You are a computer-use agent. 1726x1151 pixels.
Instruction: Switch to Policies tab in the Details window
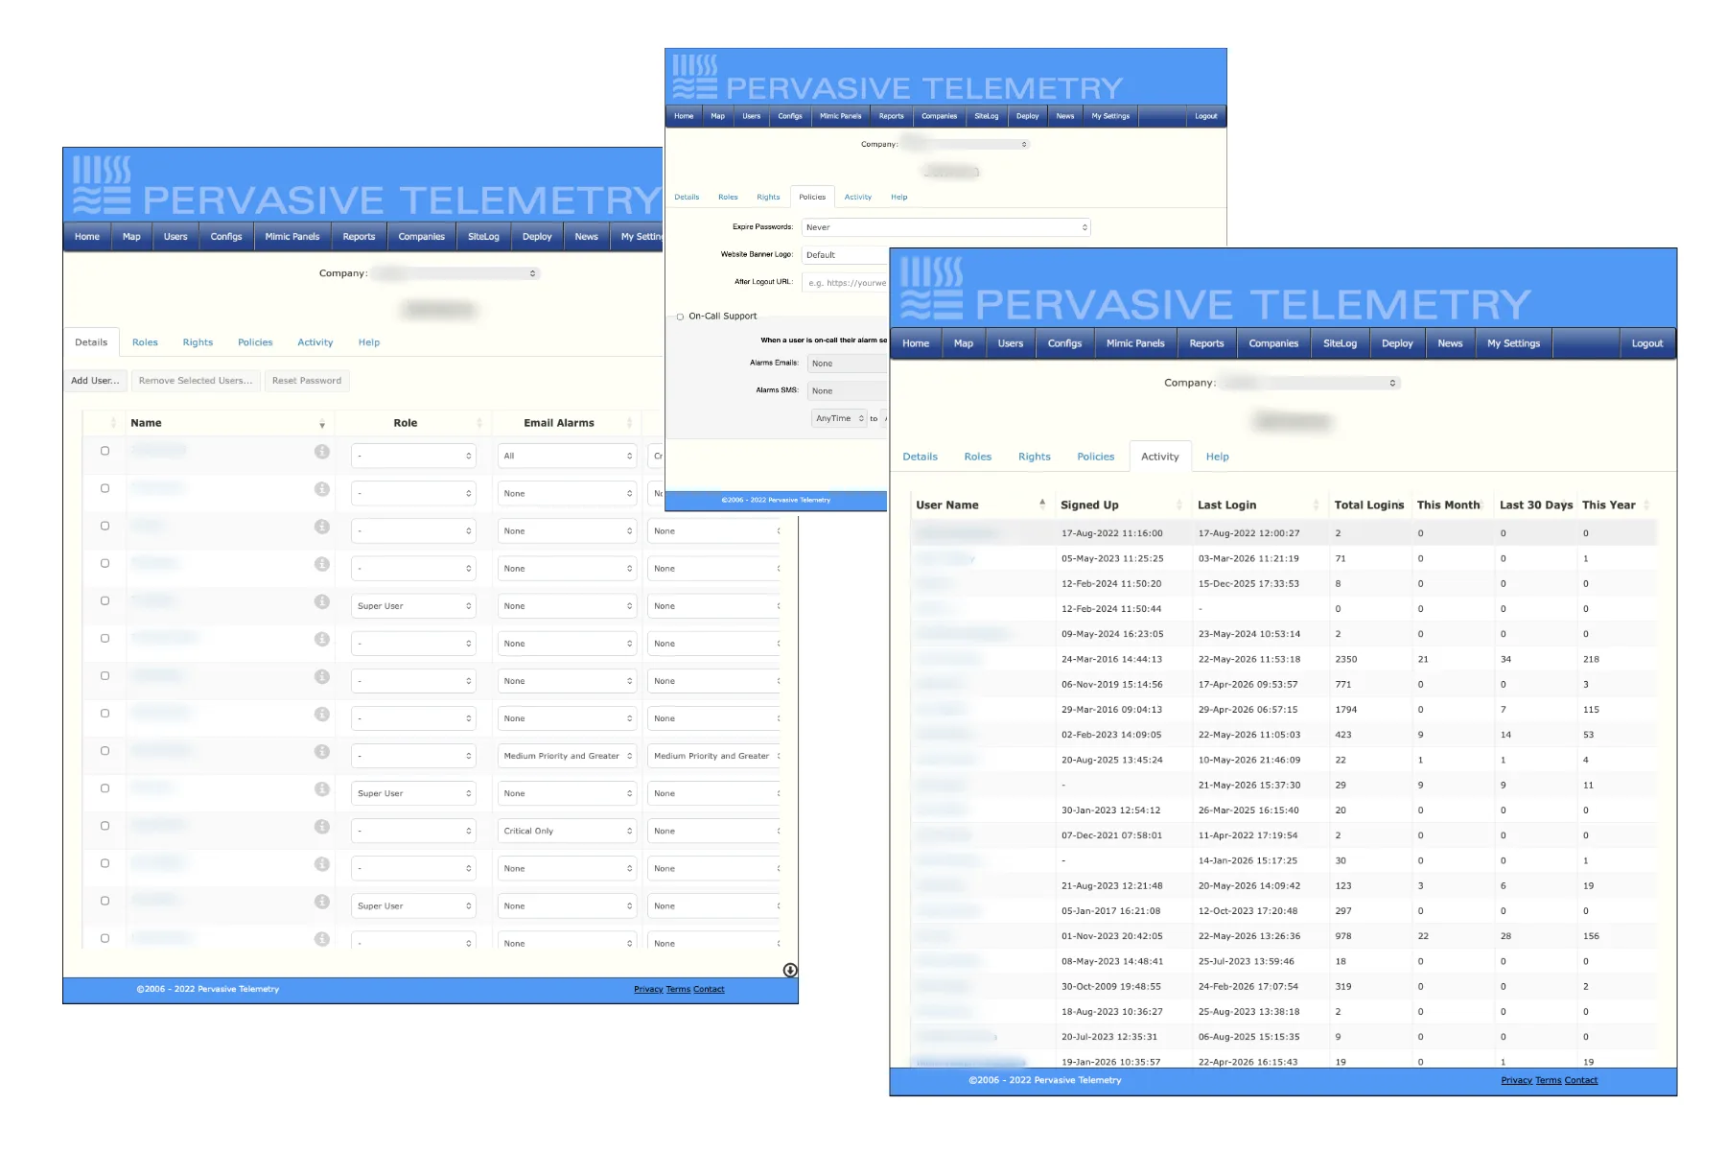(x=255, y=342)
